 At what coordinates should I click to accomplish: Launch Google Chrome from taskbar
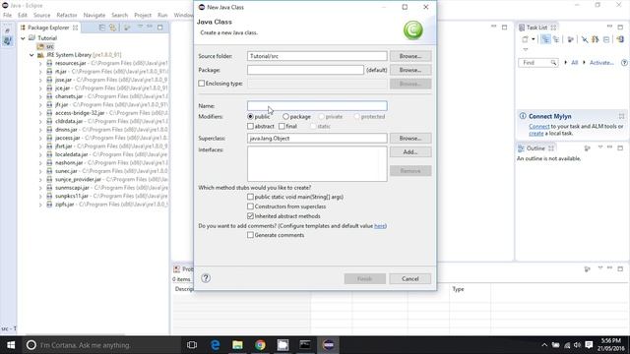pos(260,345)
